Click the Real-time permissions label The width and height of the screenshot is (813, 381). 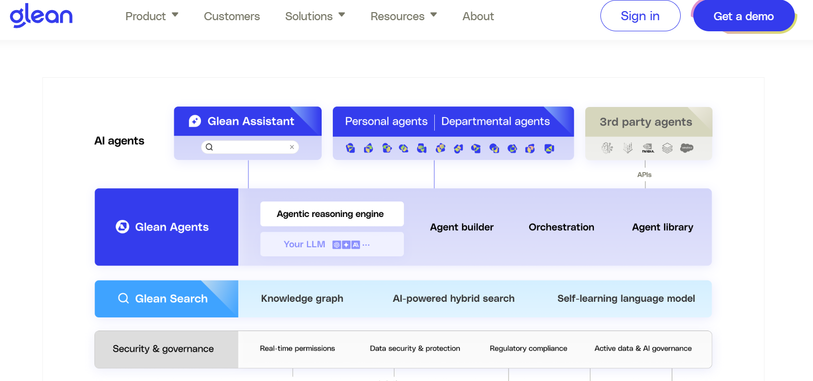tap(297, 348)
